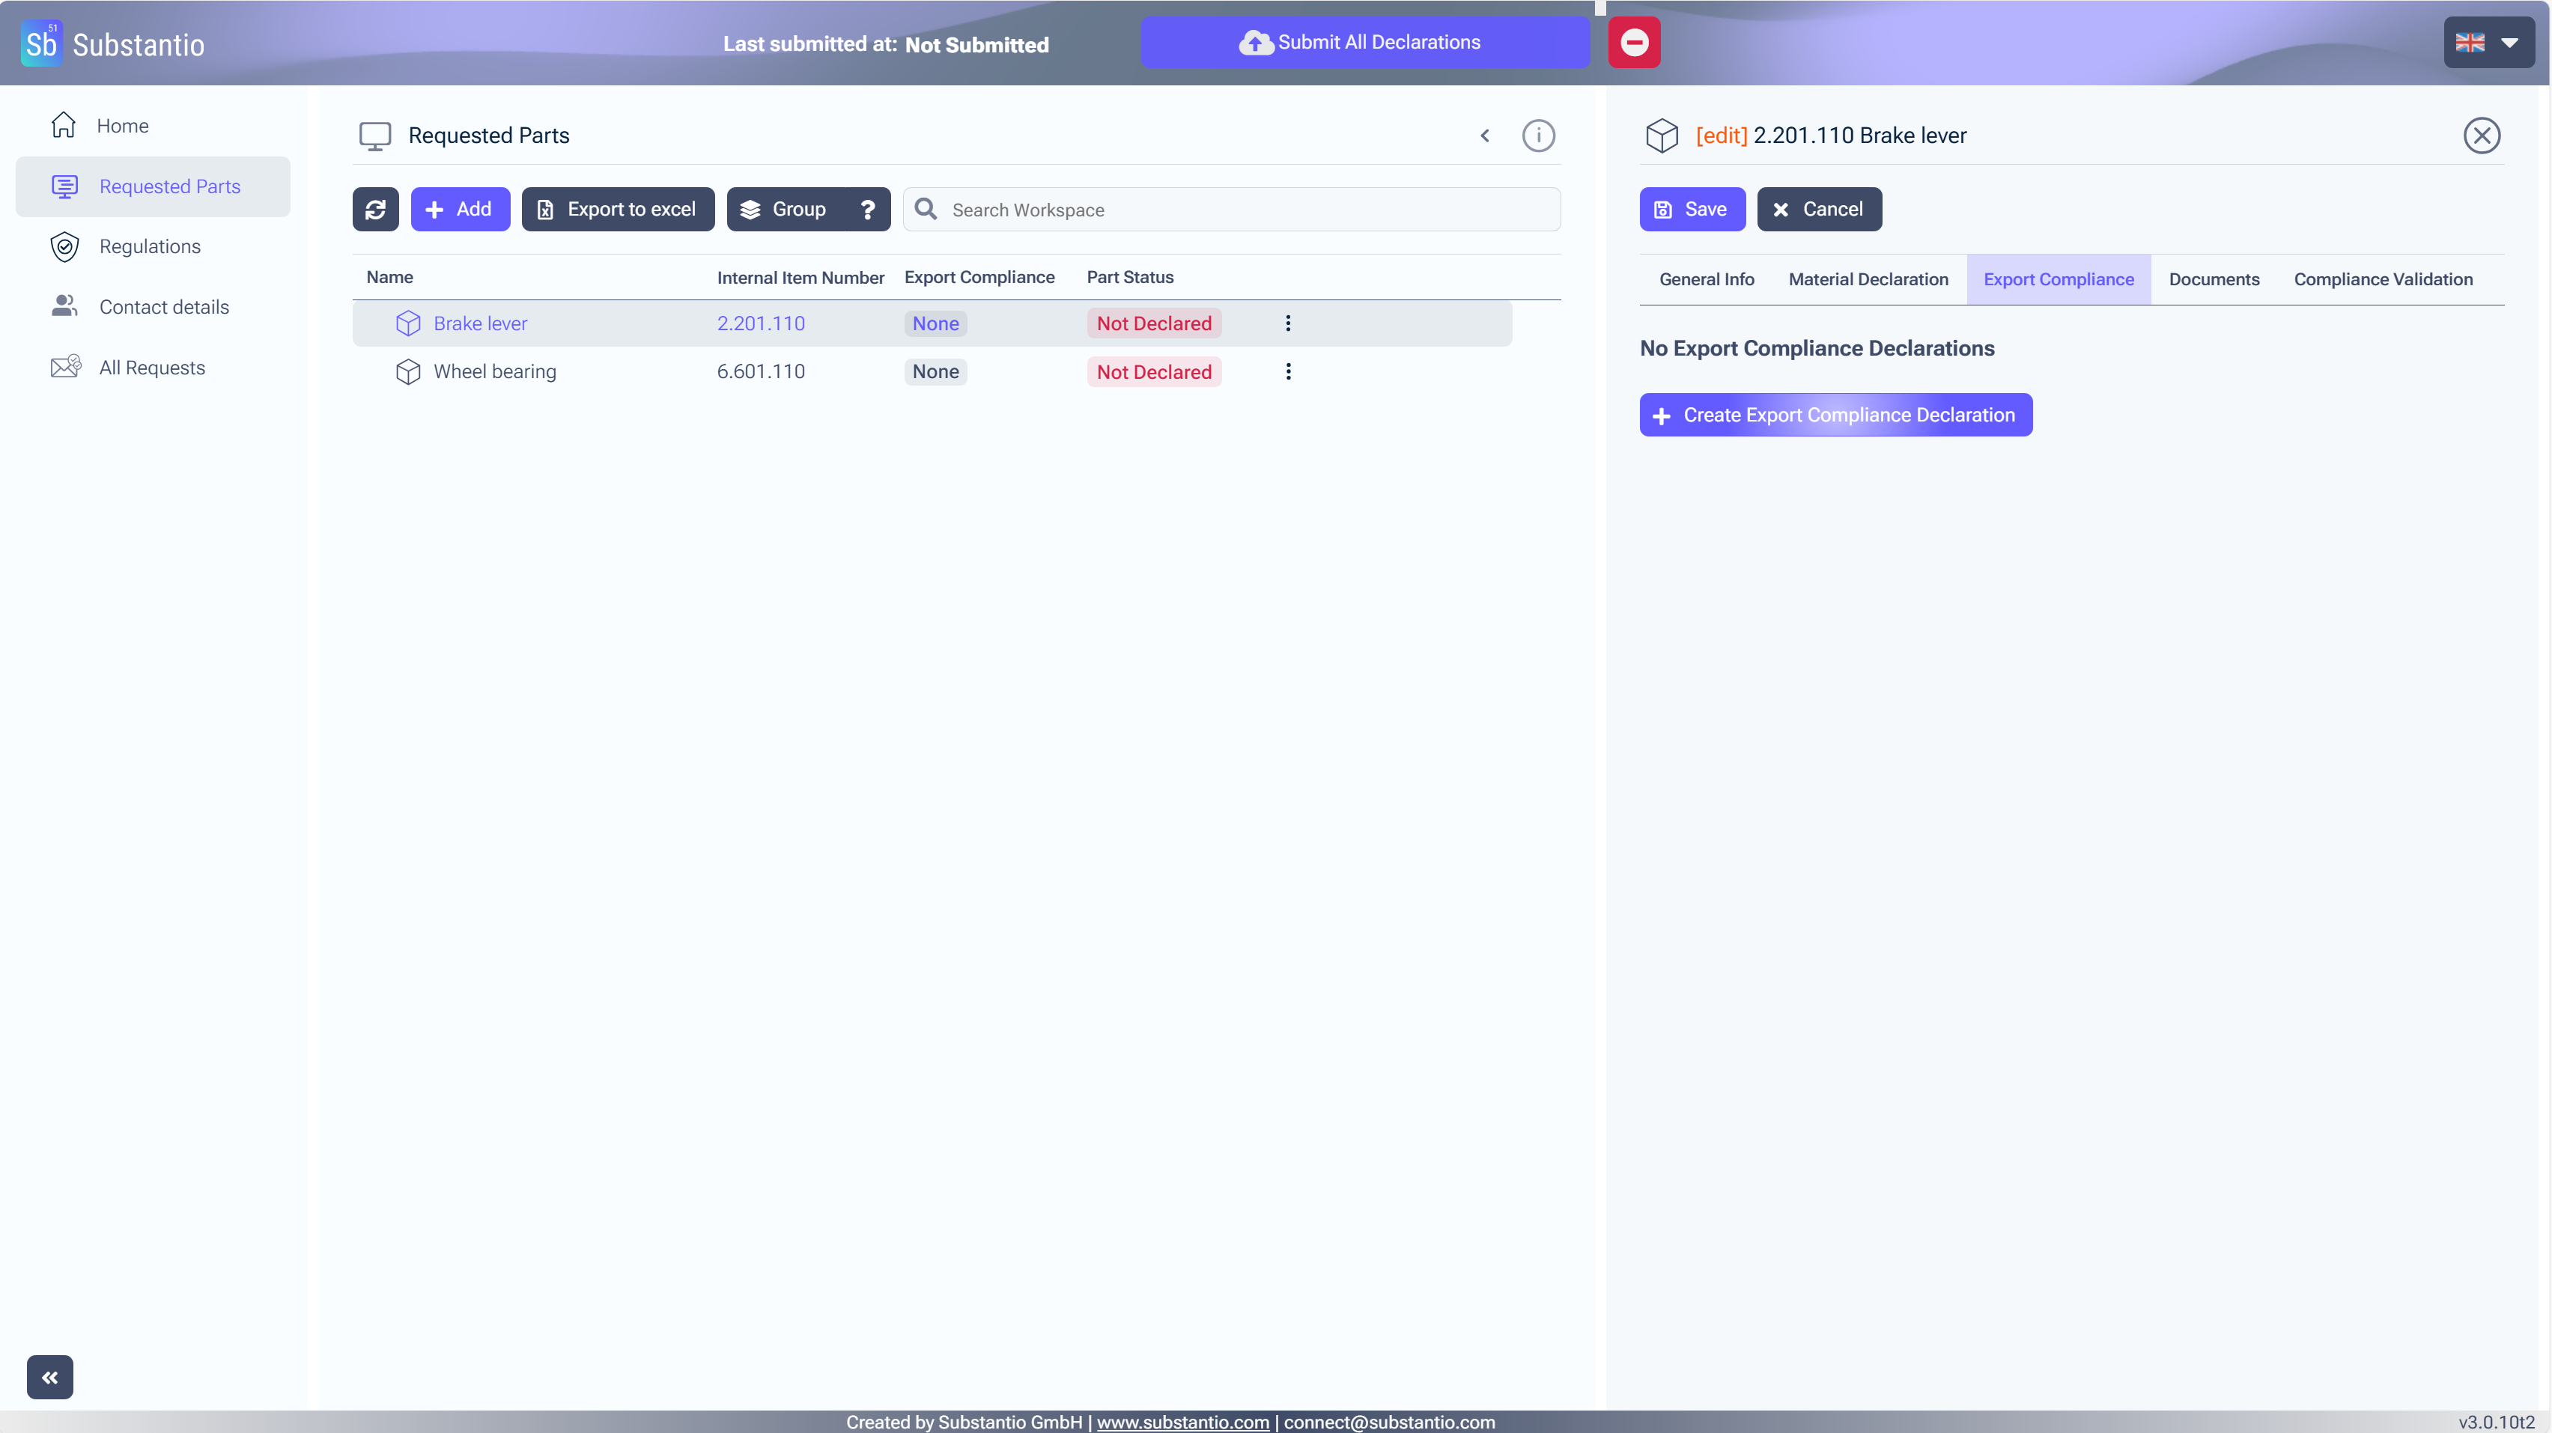Open the Documents tab
This screenshot has height=1433, width=2552.
pos(2214,279)
